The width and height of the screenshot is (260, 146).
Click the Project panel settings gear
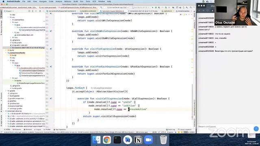pyautogui.click(x=40, y=11)
